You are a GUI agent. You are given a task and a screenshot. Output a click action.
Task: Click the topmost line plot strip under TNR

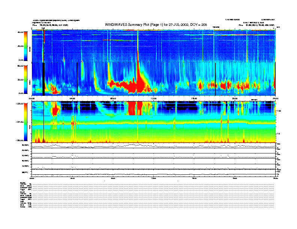[153, 146]
